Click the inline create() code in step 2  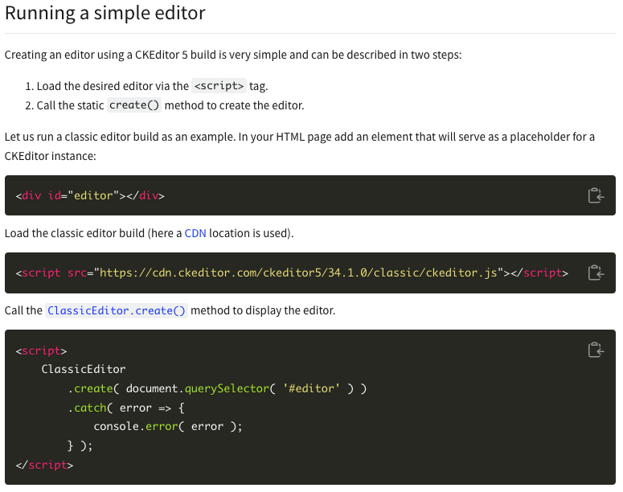point(134,105)
